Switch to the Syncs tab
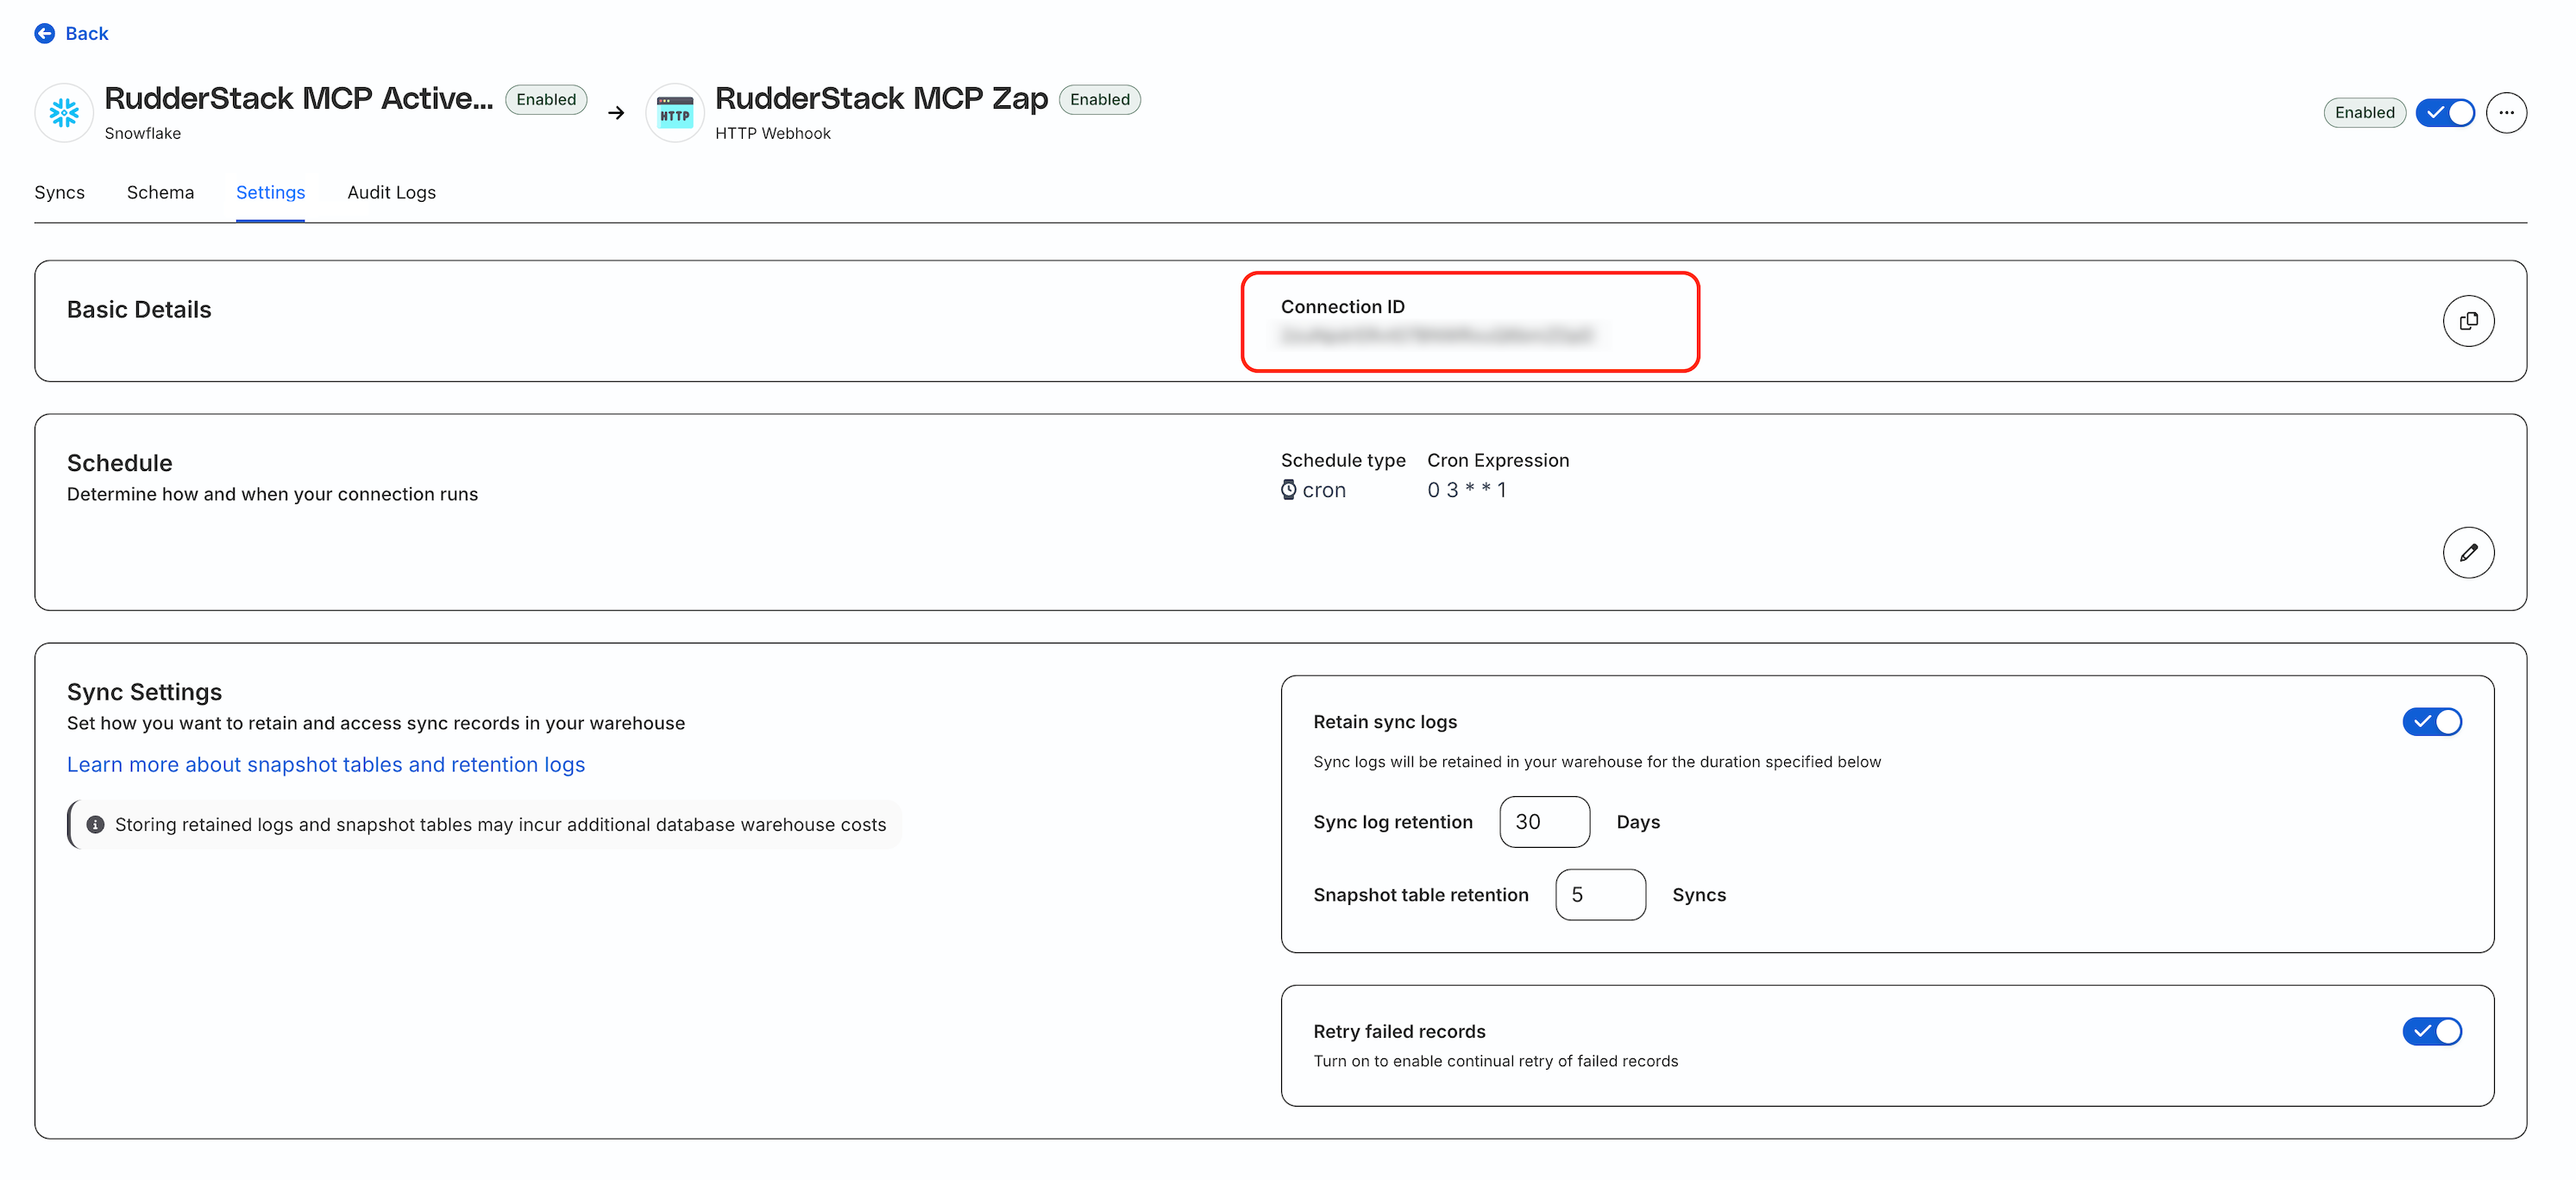Image resolution: width=2576 pixels, height=1180 pixels. click(x=59, y=192)
